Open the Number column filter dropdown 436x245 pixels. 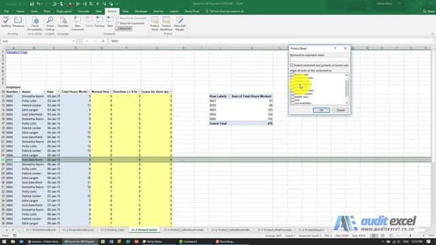19,92
